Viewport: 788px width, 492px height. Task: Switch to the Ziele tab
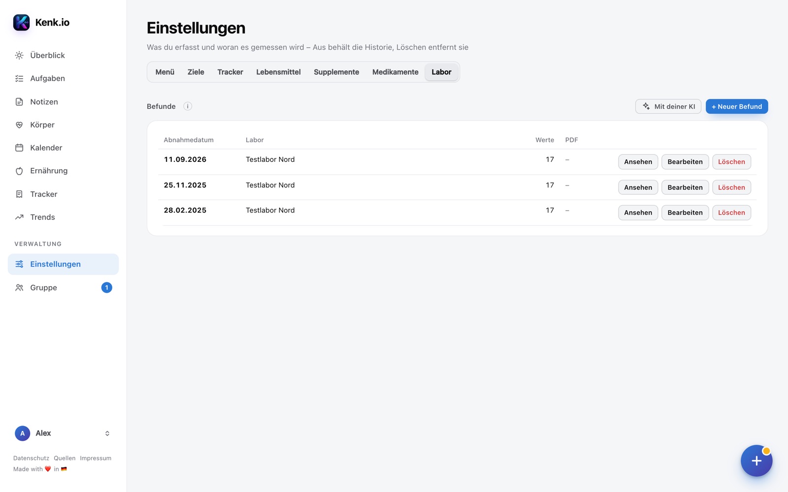[x=196, y=72]
